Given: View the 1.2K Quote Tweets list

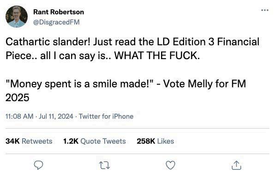Looking at the screenshot, I should pyautogui.click(x=95, y=141).
